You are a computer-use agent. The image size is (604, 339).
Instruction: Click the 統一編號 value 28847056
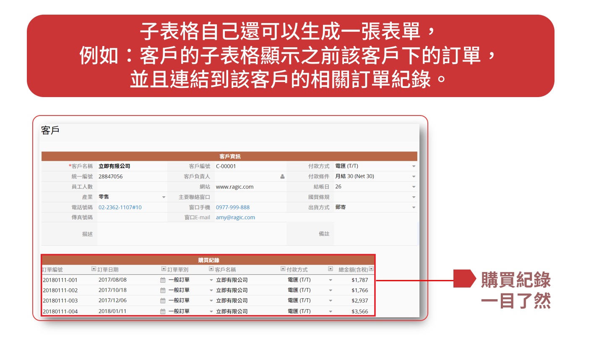click(x=110, y=177)
